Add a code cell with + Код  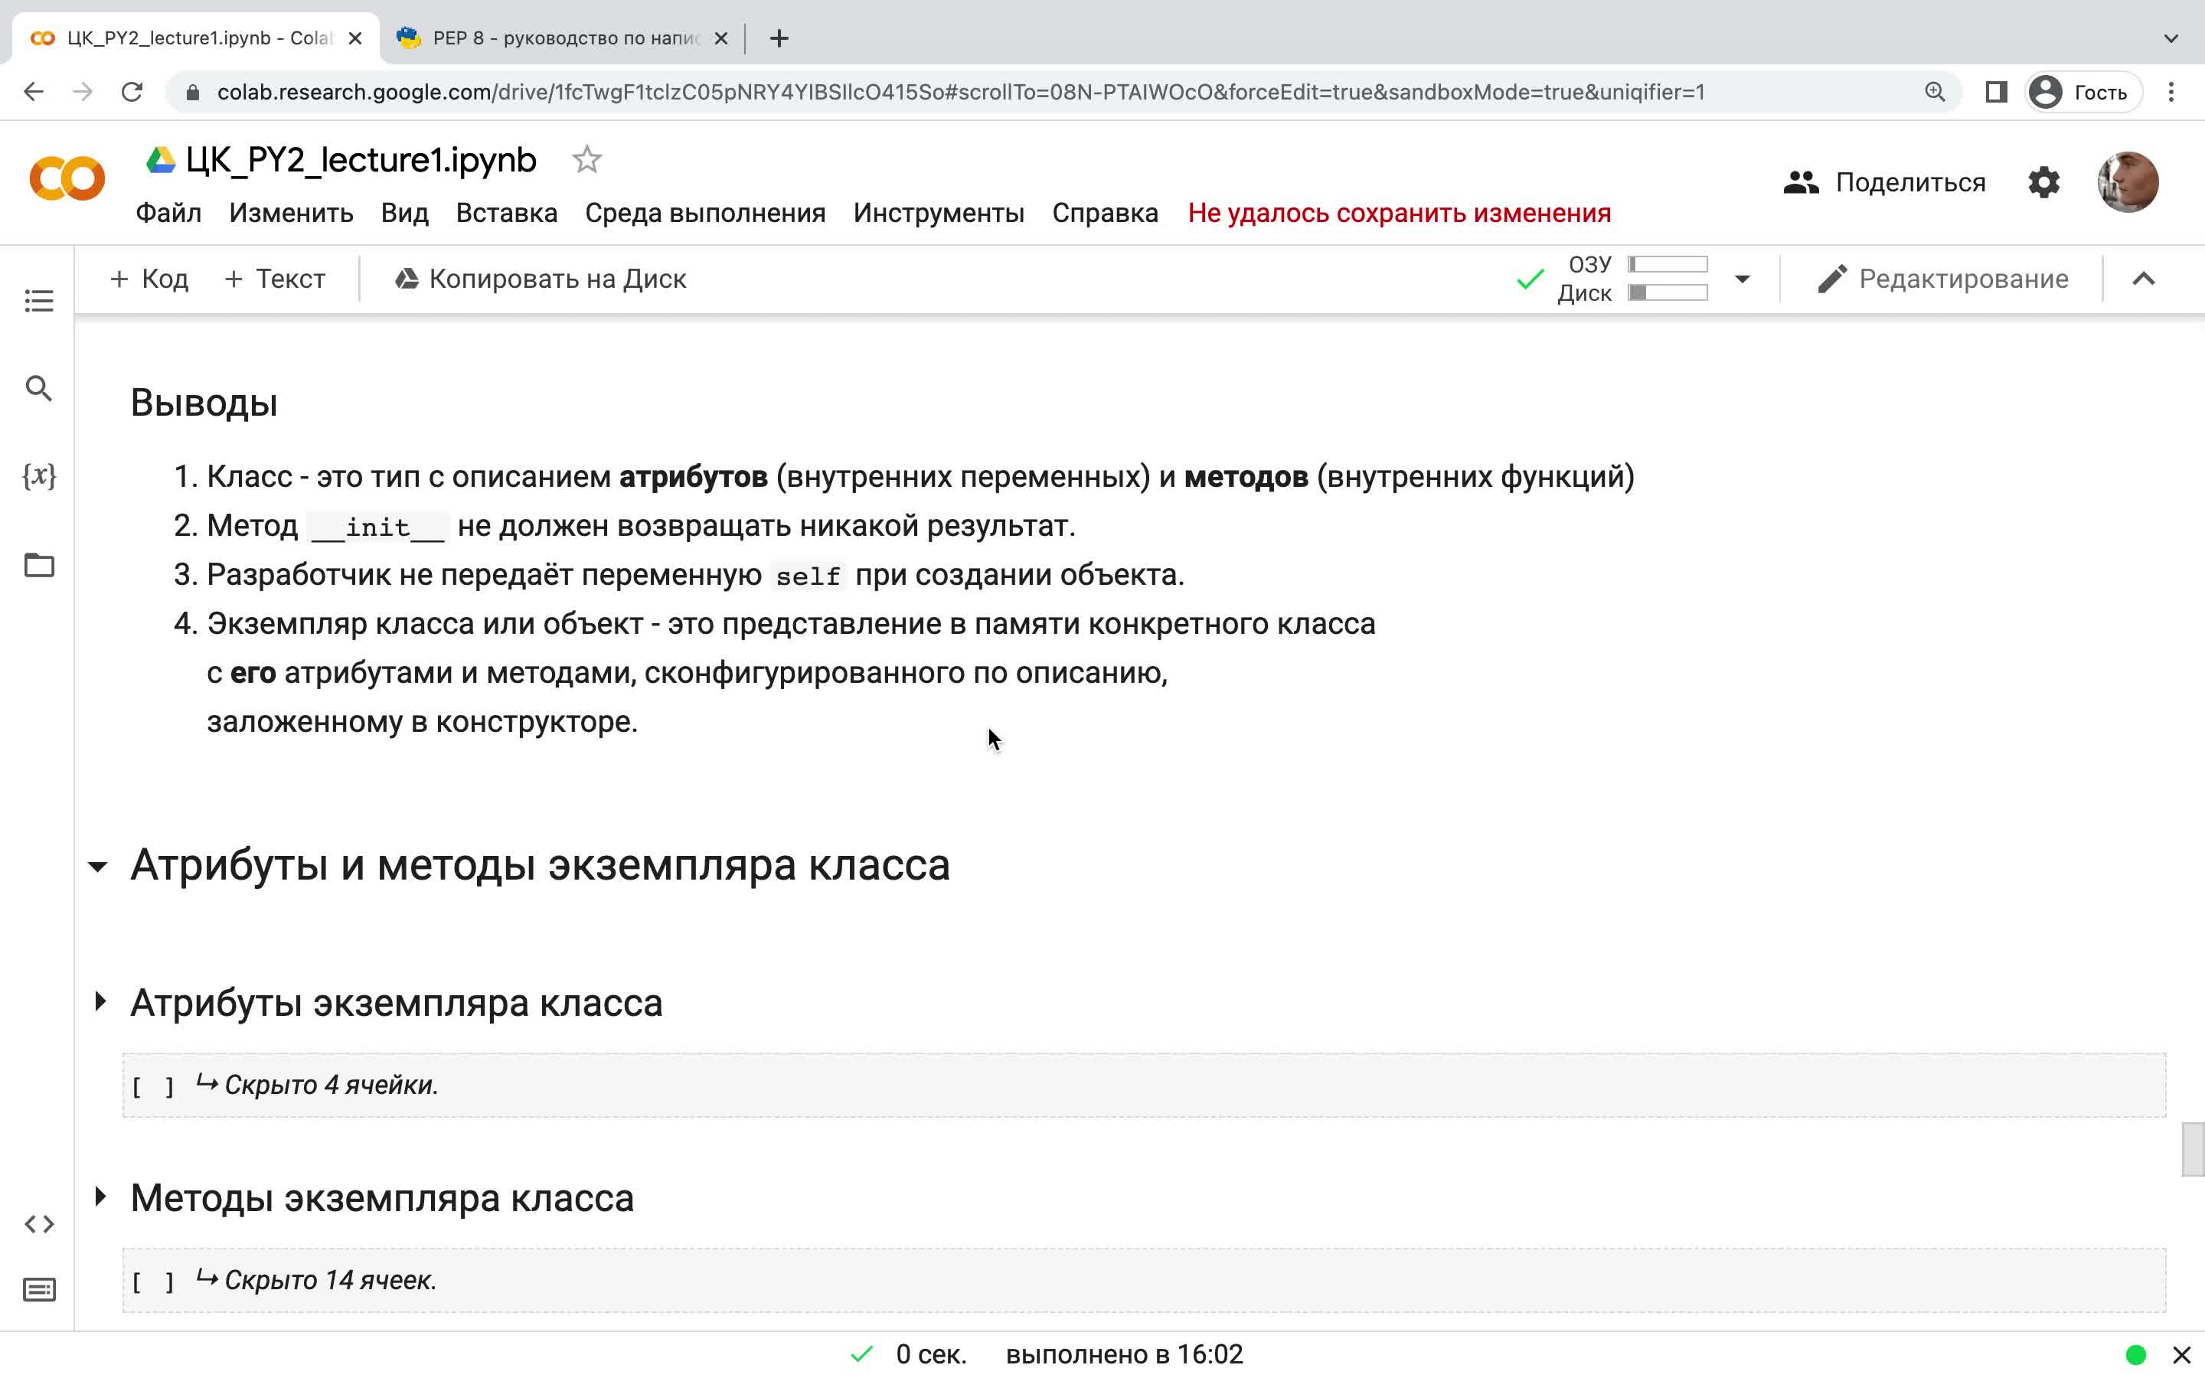coord(149,279)
